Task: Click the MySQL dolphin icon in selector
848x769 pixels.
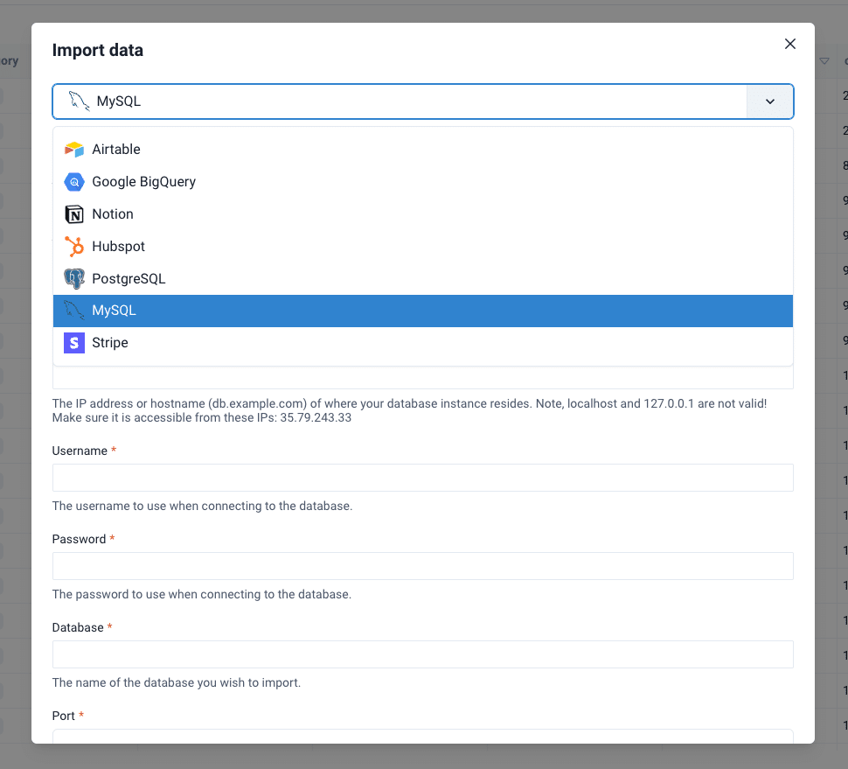Action: (80, 101)
